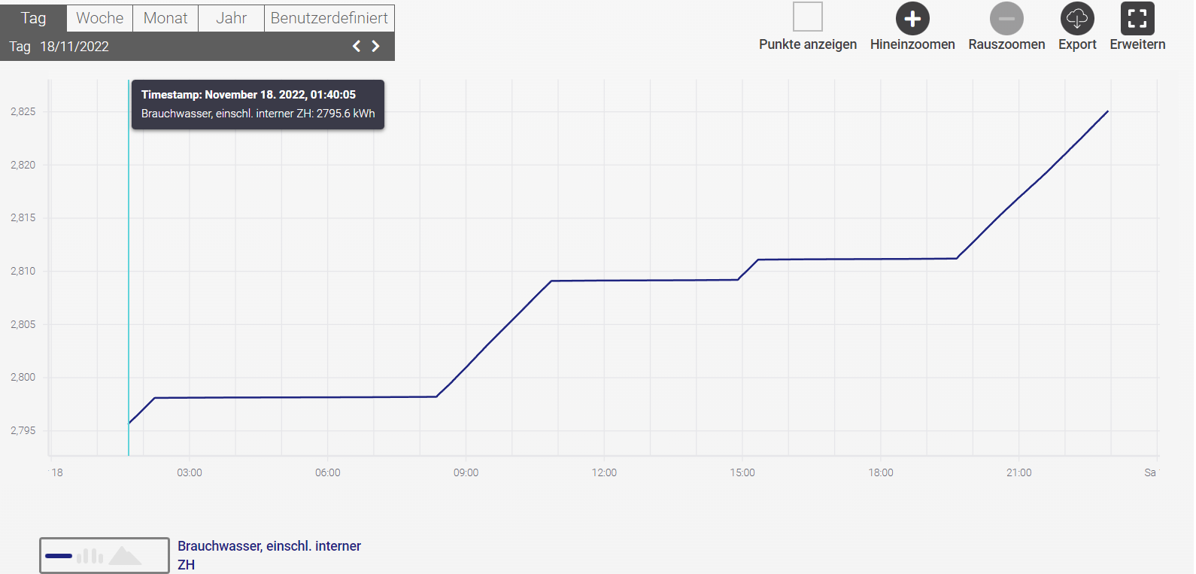Go to previous day arrow
1196x574 pixels.
(357, 47)
